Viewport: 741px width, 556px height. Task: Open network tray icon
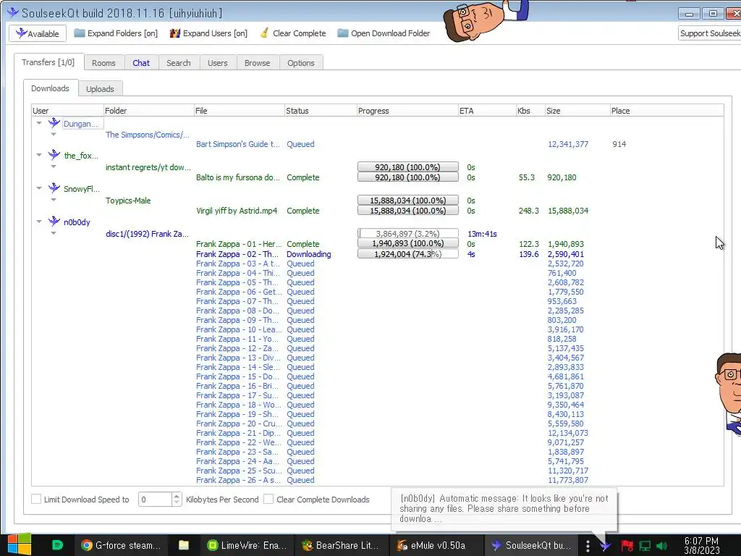645,546
